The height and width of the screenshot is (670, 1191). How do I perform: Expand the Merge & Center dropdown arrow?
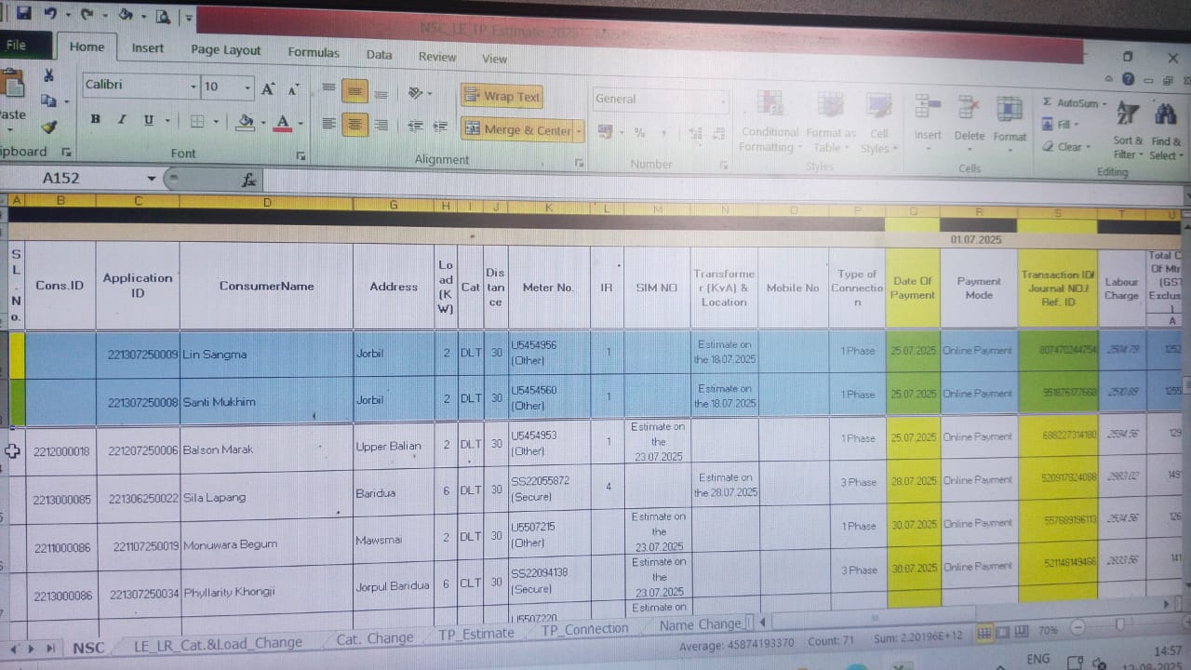click(579, 131)
